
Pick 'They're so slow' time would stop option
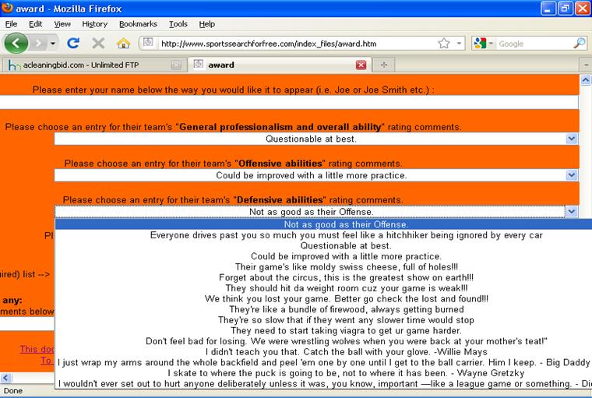click(323, 320)
